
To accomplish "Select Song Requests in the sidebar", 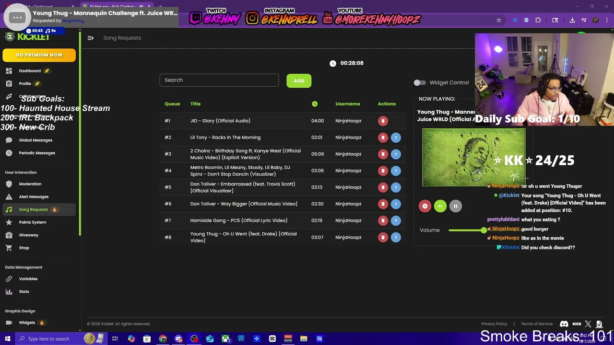I will pyautogui.click(x=39, y=209).
